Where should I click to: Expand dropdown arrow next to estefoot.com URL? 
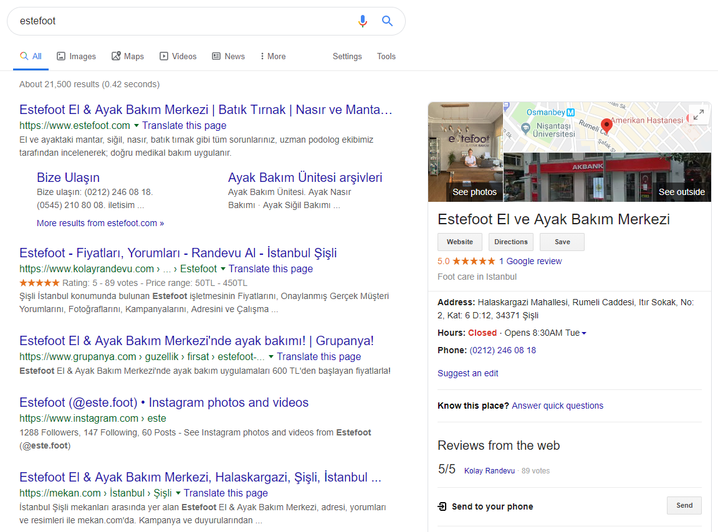(136, 125)
